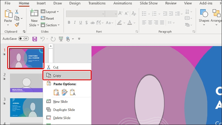222x125 pixels.
Task: Select Delete Slide in context menu
Action: (67, 118)
